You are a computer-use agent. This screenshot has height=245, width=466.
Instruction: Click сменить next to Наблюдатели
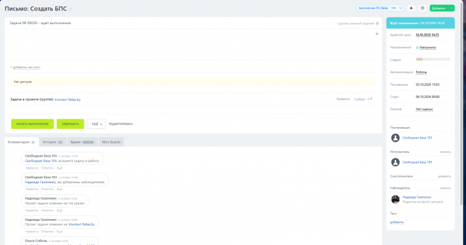445,188
